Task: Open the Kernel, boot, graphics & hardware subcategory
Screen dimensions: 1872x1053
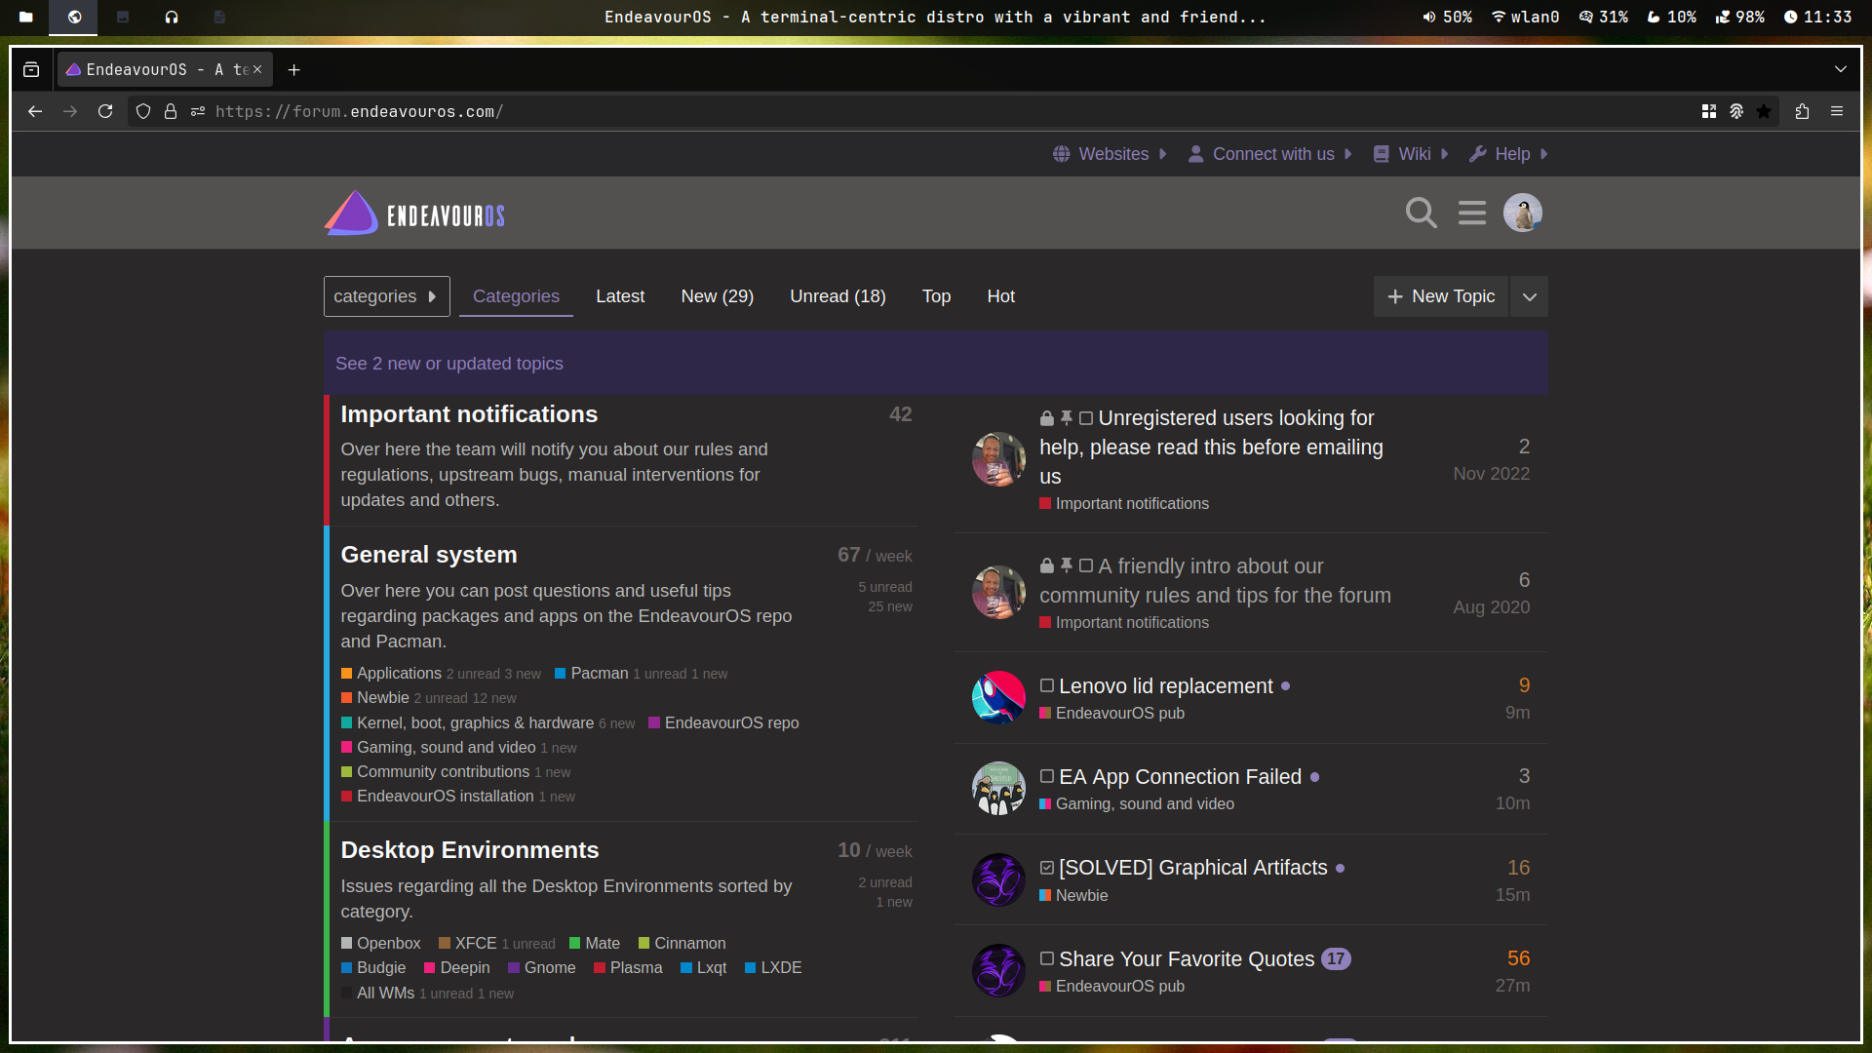Action: (x=475, y=723)
